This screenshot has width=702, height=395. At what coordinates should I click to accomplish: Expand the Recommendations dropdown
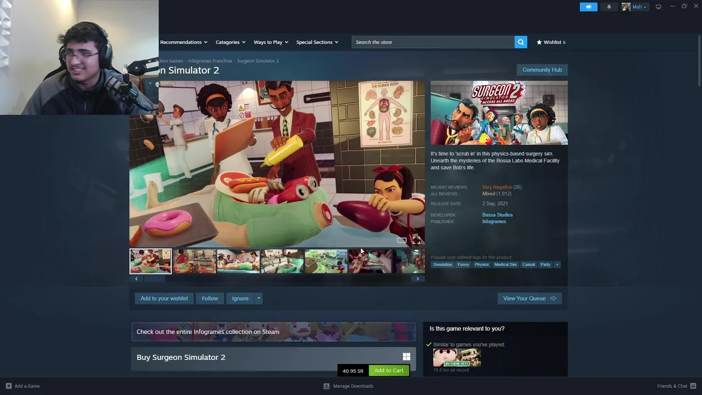(x=184, y=42)
